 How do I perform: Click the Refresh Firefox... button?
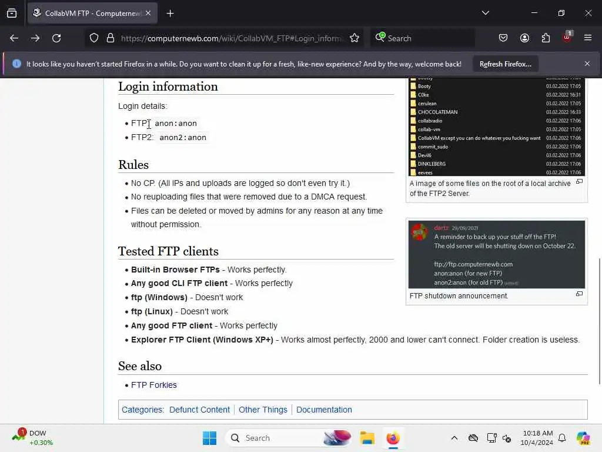click(x=505, y=64)
